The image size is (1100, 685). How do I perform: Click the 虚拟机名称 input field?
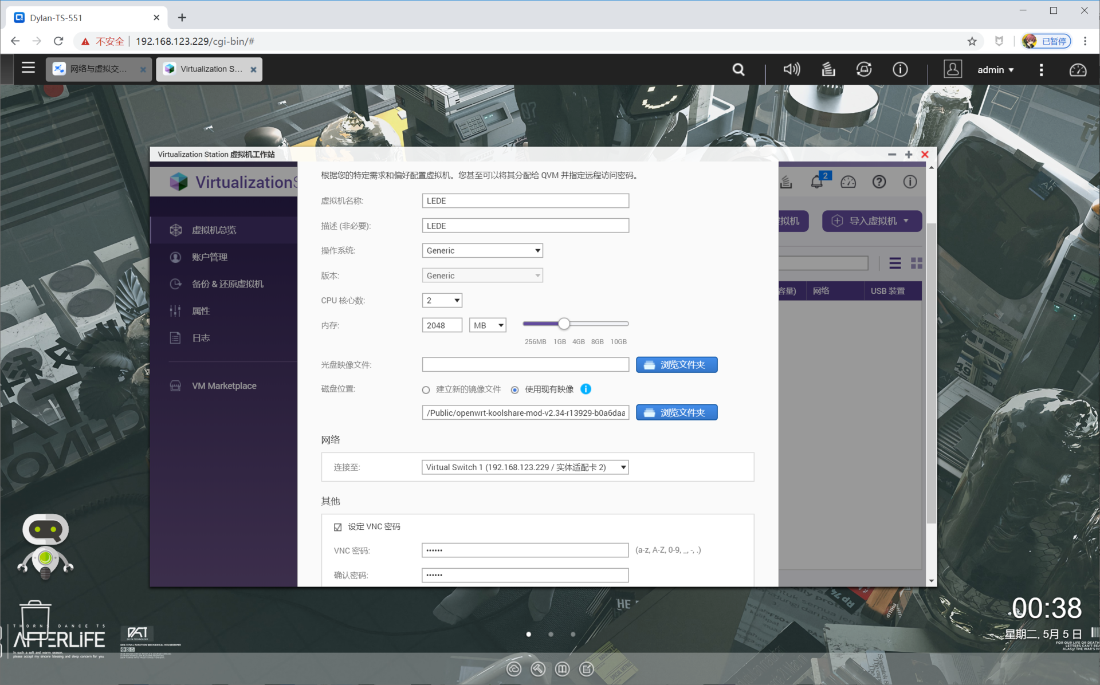tap(525, 201)
